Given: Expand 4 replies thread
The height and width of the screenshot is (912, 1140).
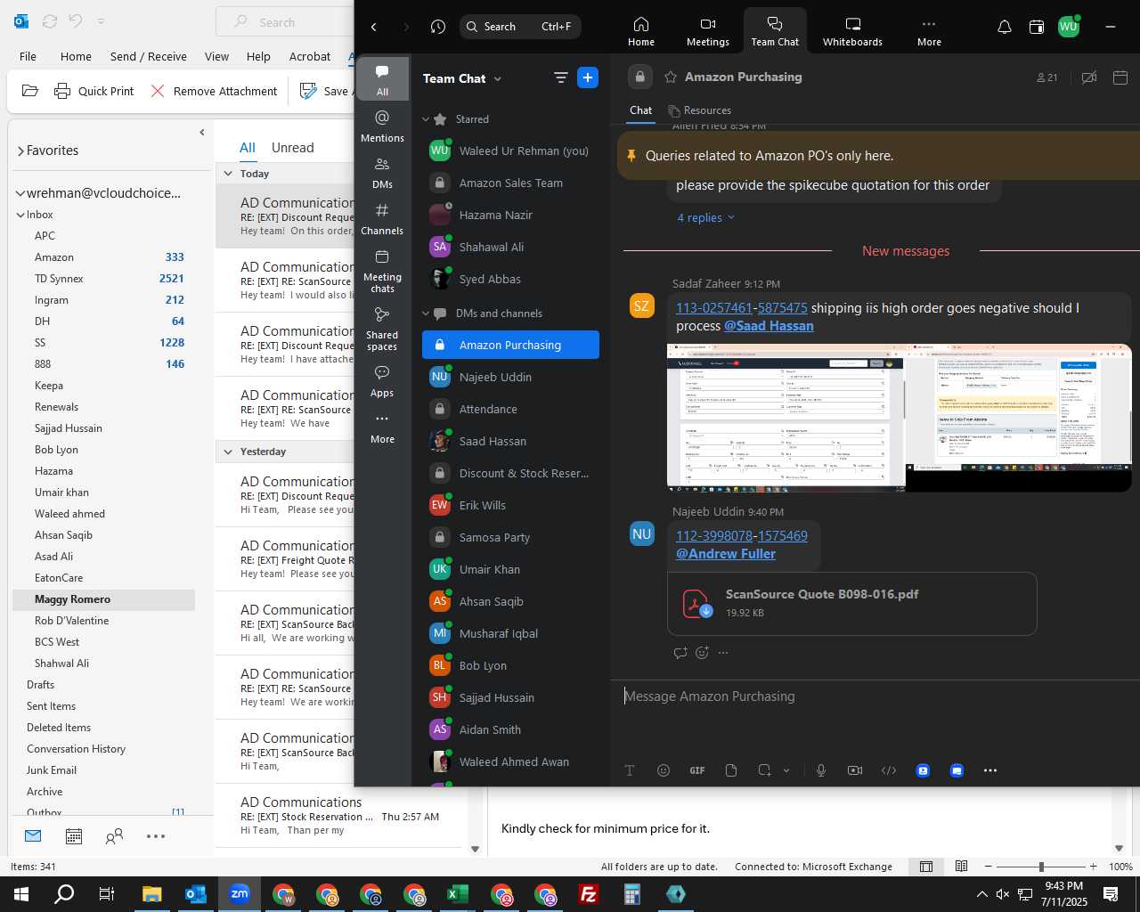Looking at the screenshot, I should pos(705,217).
